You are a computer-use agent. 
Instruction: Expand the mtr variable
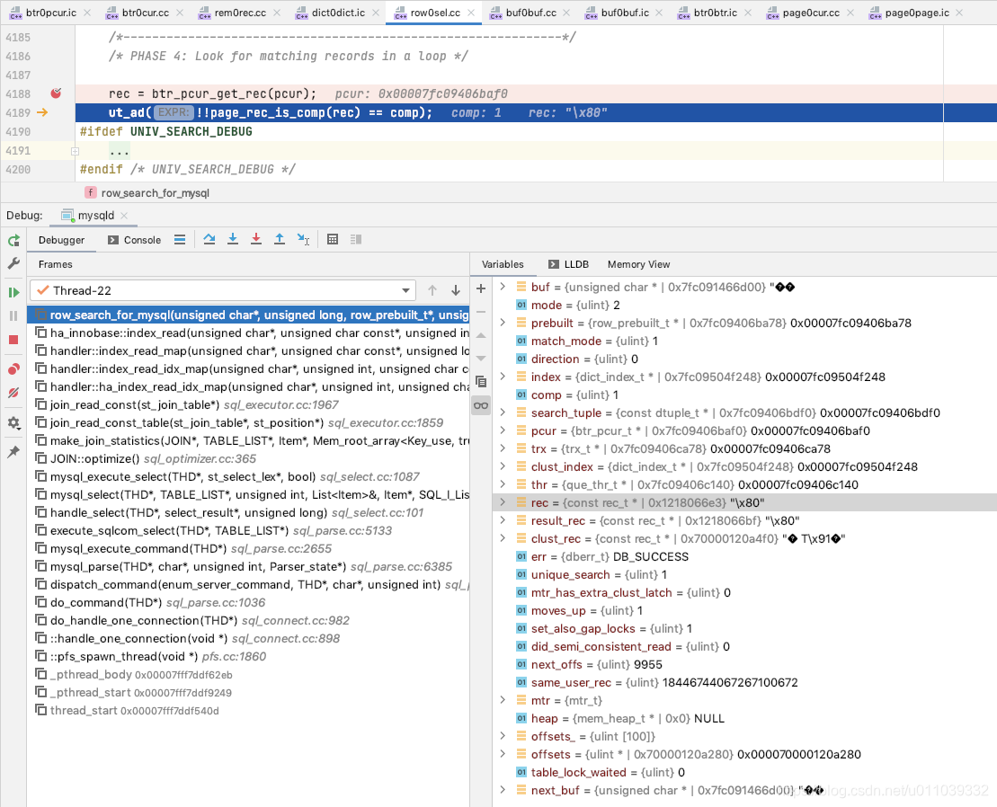pos(503,700)
